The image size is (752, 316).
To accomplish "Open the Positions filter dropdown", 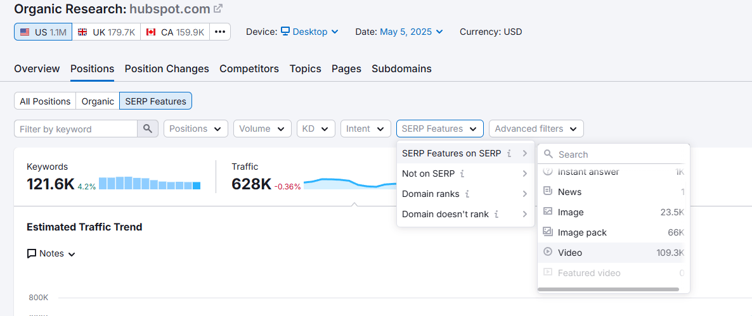I will (196, 129).
